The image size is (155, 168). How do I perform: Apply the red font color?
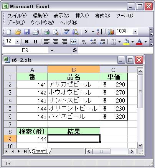click(139, 42)
